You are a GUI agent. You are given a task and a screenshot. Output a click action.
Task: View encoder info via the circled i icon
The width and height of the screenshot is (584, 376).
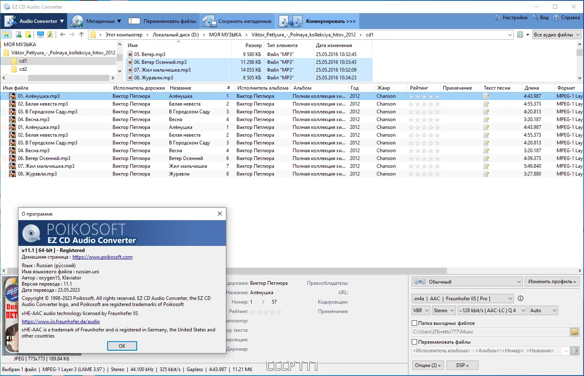(x=520, y=298)
